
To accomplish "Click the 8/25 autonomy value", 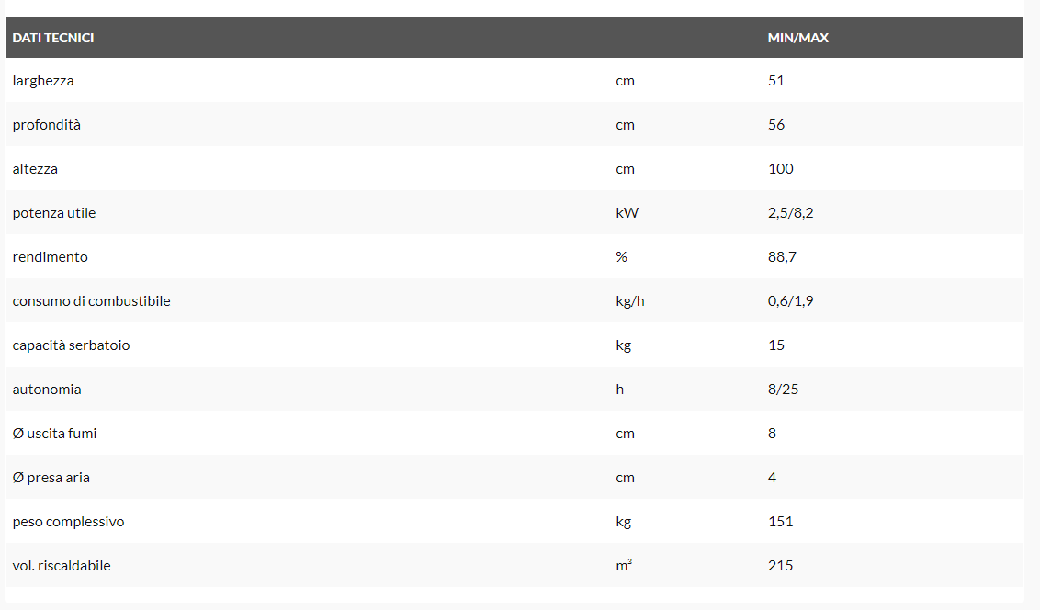I will pos(783,390).
